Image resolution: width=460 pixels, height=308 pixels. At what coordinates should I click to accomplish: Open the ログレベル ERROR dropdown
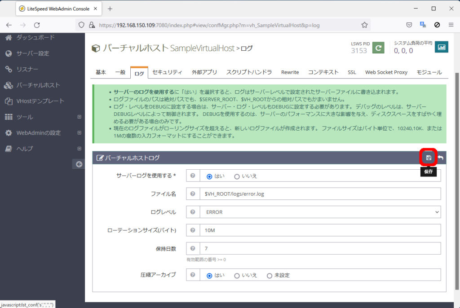(320, 212)
